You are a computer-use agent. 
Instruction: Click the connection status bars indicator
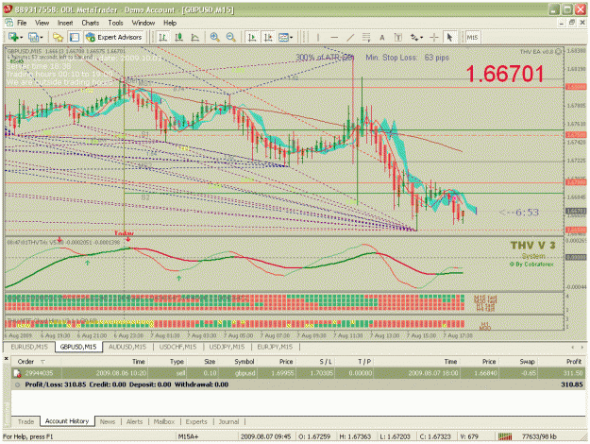[505, 436]
